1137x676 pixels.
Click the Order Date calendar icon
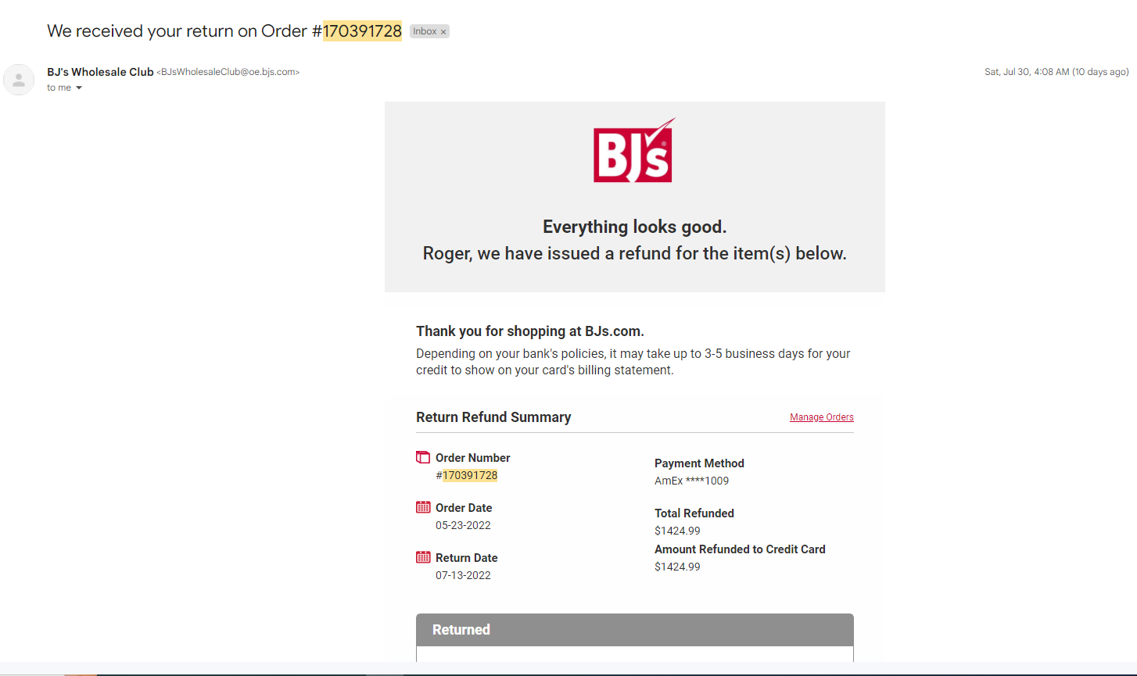tap(423, 507)
